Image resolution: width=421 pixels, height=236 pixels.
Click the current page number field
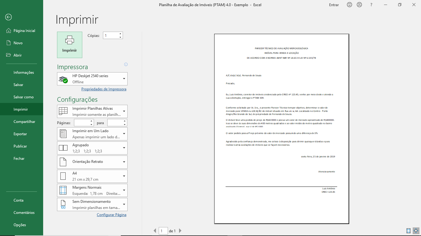(163, 231)
